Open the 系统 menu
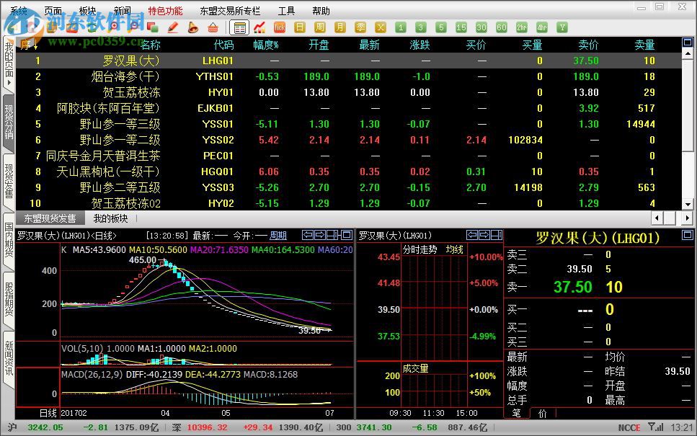Screen dimensions: 697x436 coord(19,11)
